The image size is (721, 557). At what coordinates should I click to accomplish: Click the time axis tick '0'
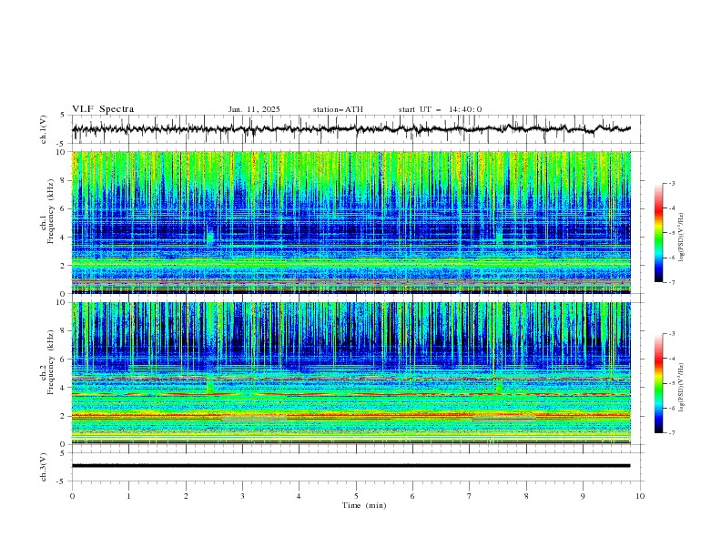[72, 496]
